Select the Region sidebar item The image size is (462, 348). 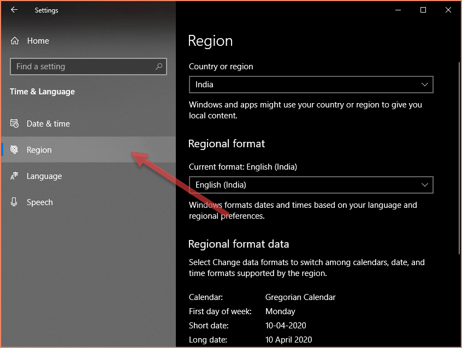tap(39, 150)
